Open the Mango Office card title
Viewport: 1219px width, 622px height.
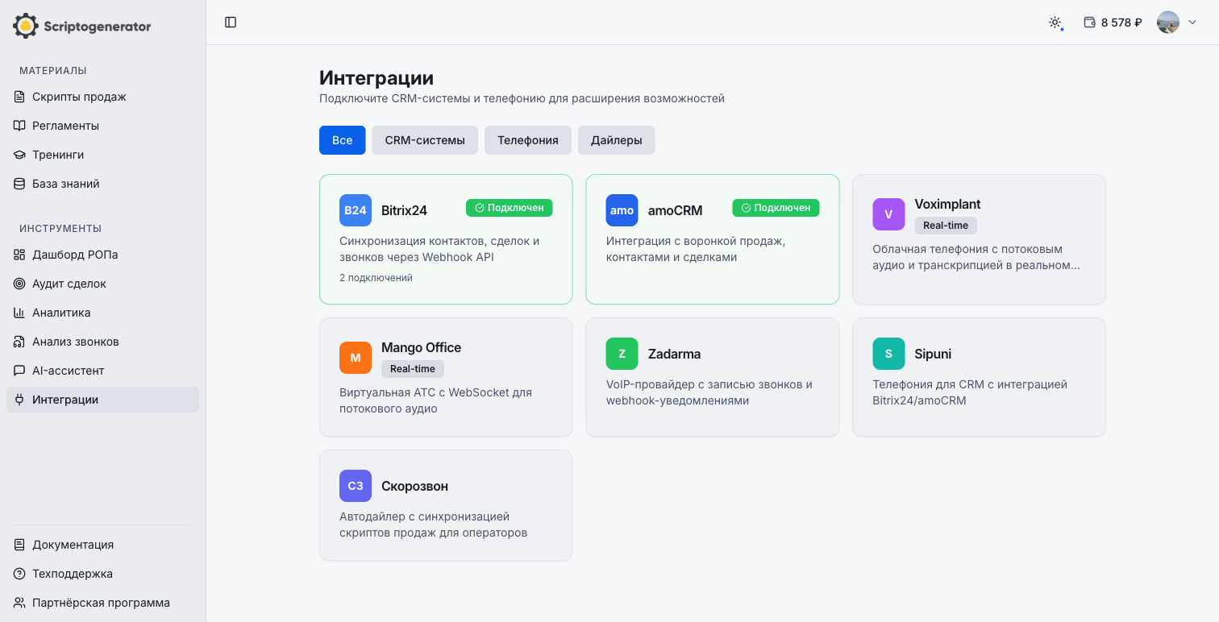(x=421, y=348)
